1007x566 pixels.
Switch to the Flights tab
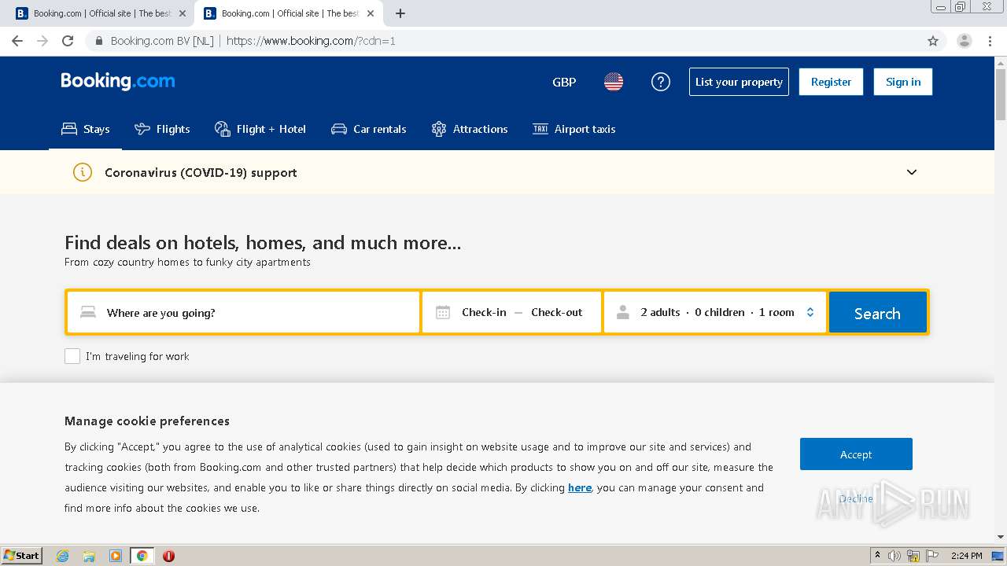(163, 129)
